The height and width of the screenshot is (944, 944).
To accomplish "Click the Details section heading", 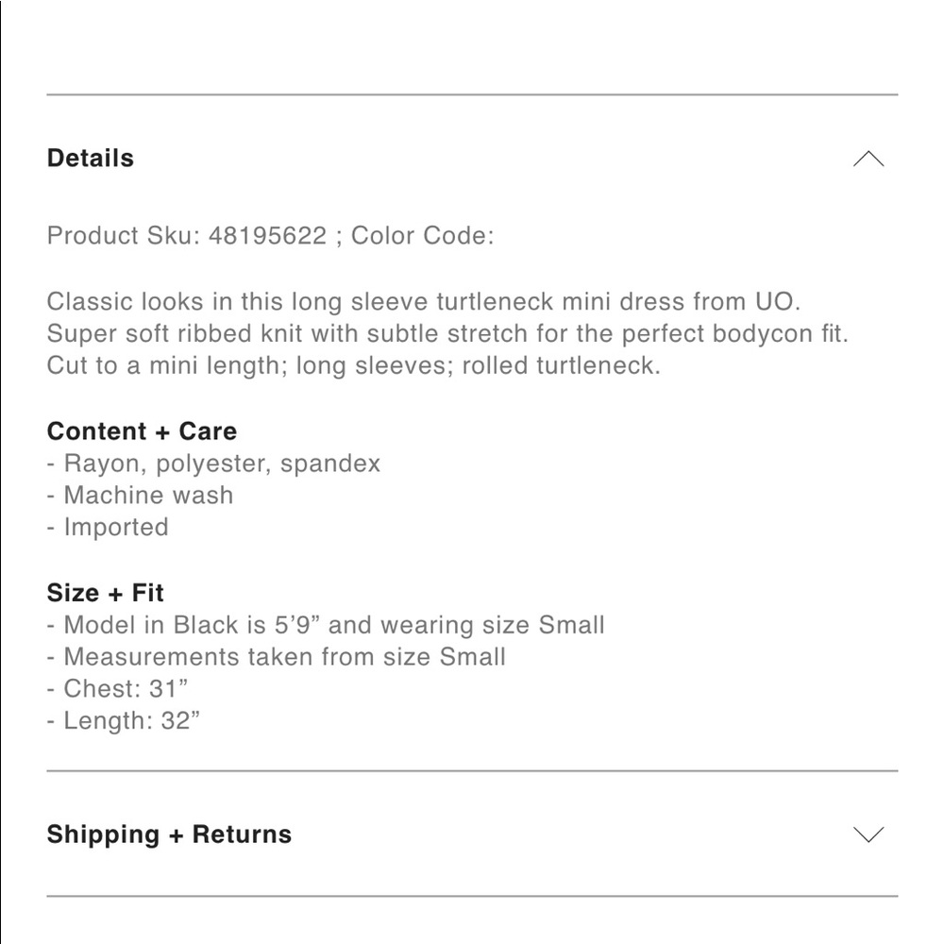I will 91,159.
